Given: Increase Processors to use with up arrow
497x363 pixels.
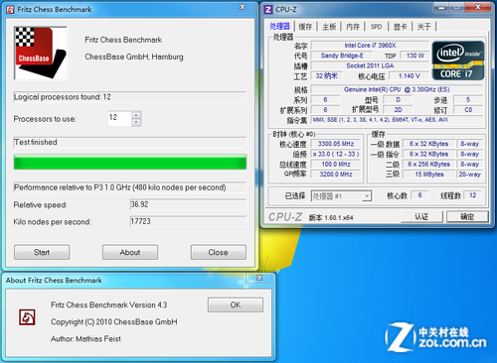Looking at the screenshot, I should coord(136,115).
